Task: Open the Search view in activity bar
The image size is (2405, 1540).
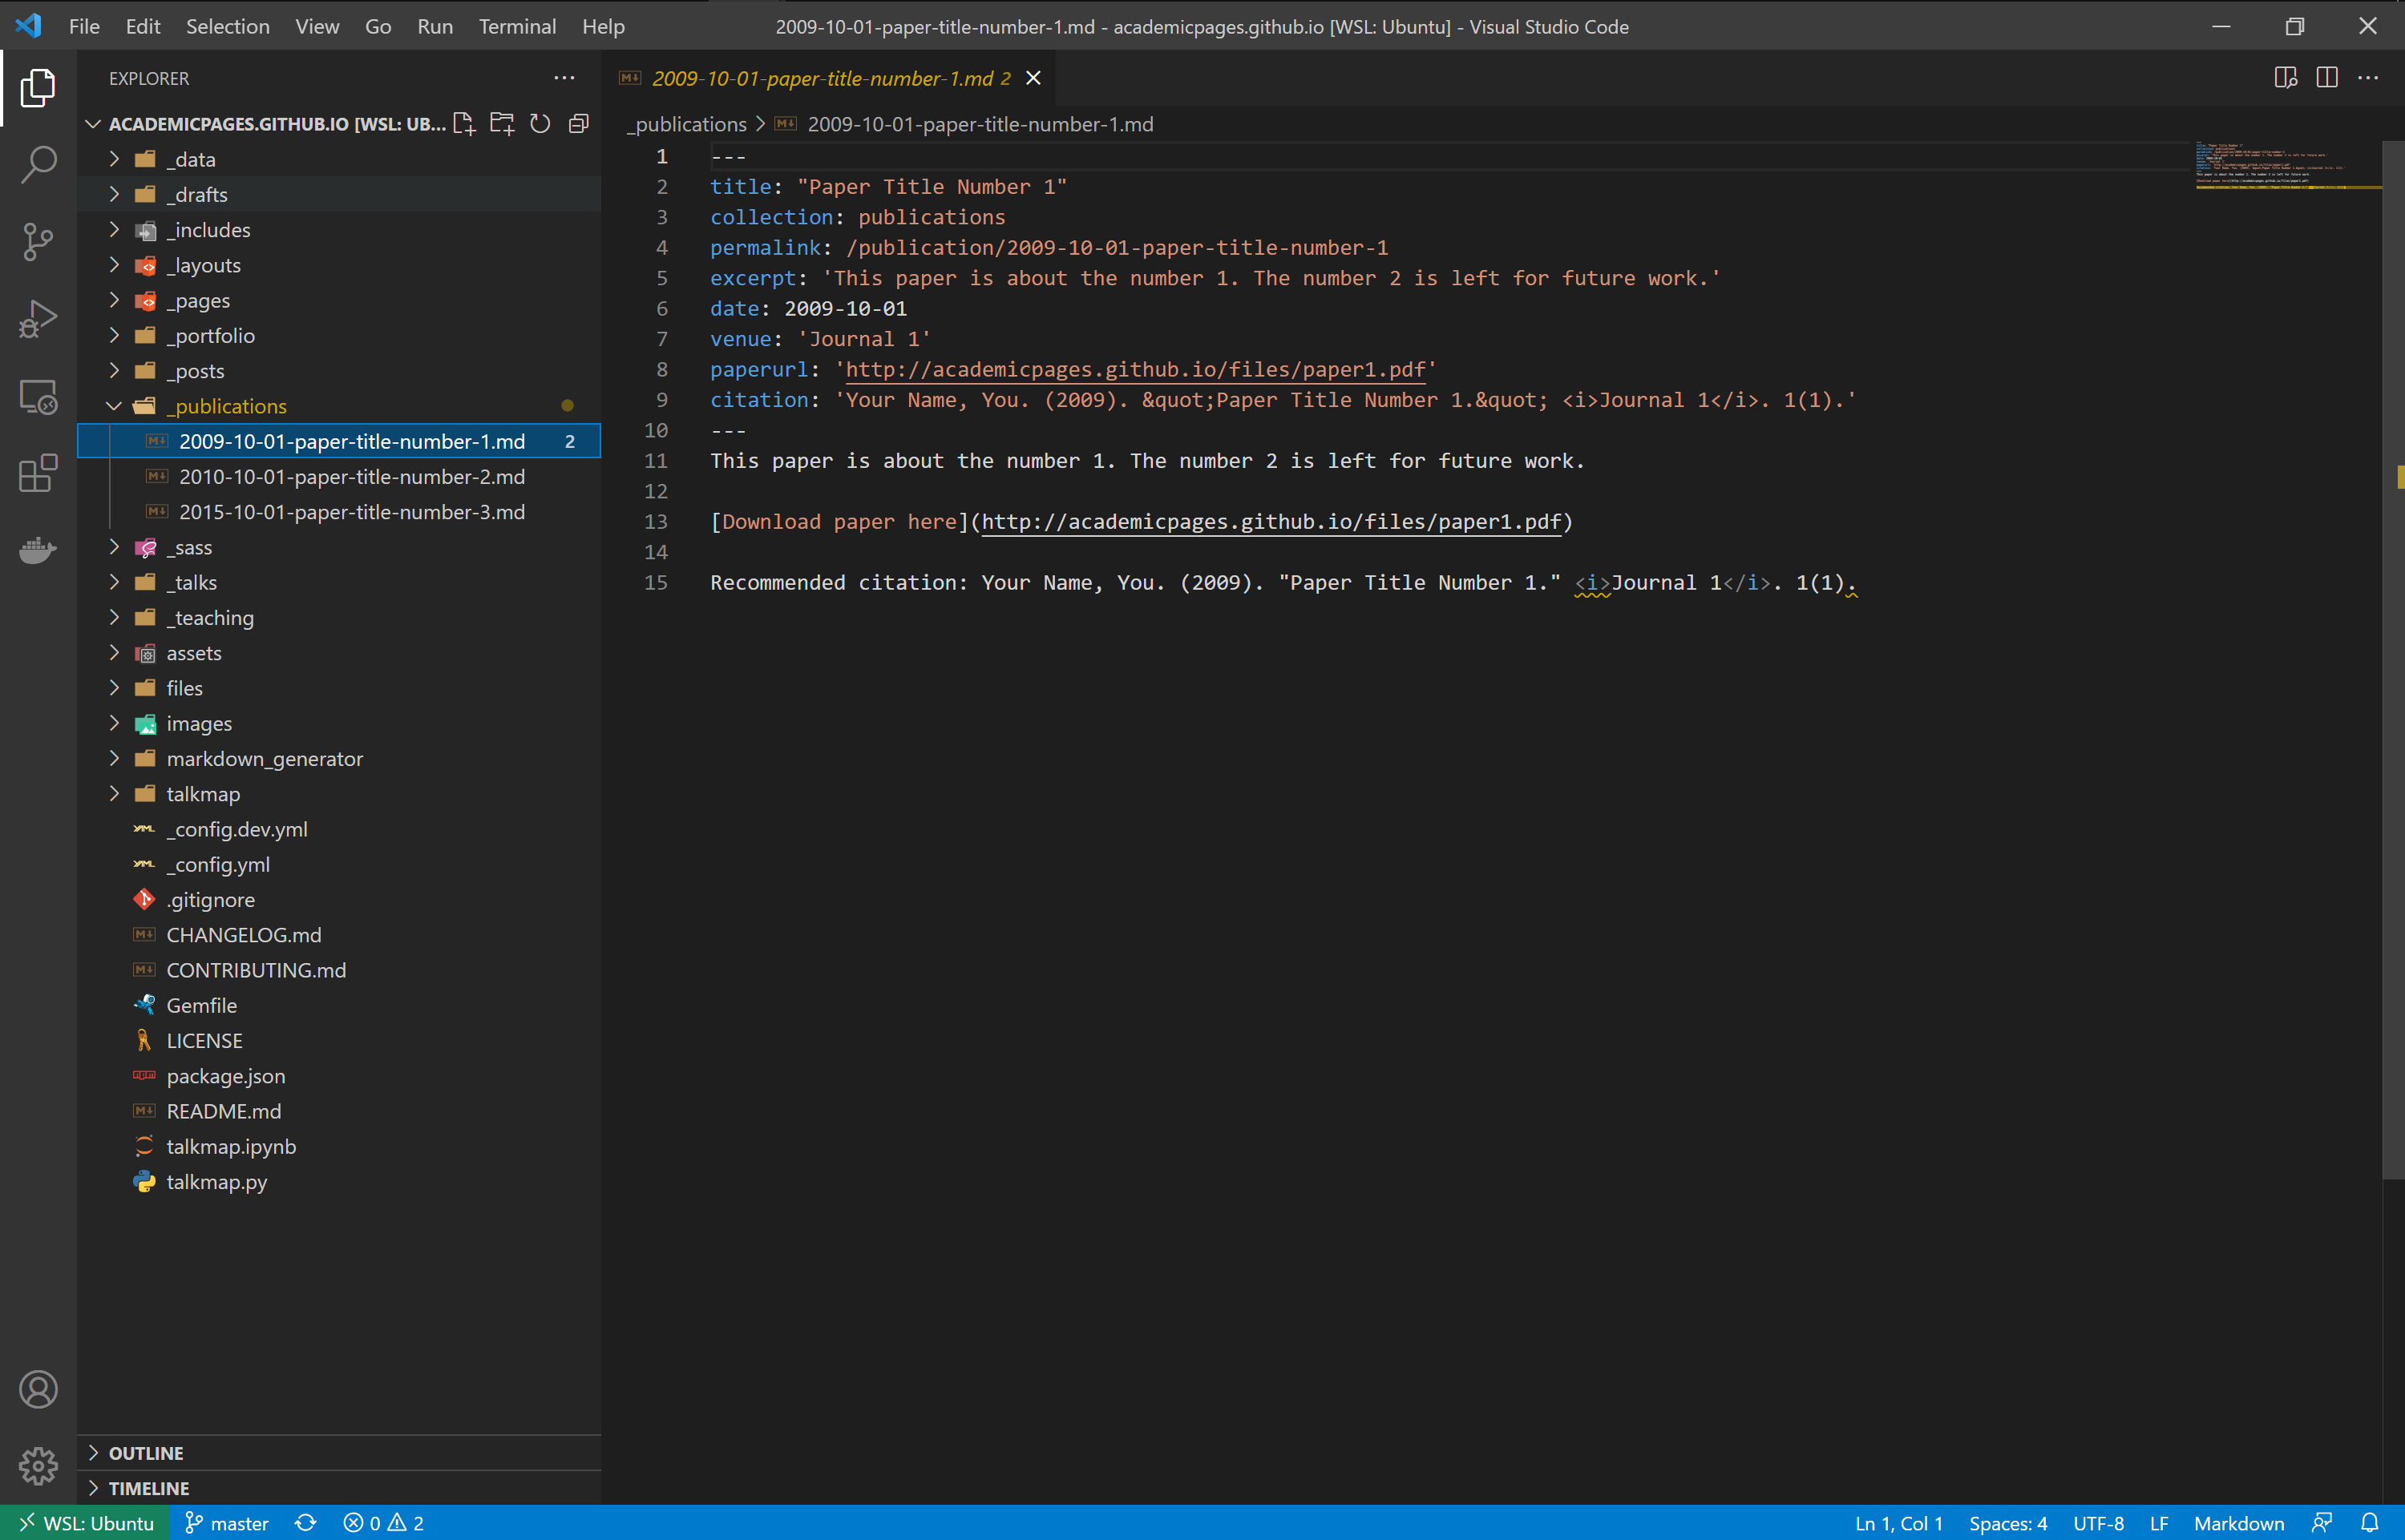Action: [38, 165]
